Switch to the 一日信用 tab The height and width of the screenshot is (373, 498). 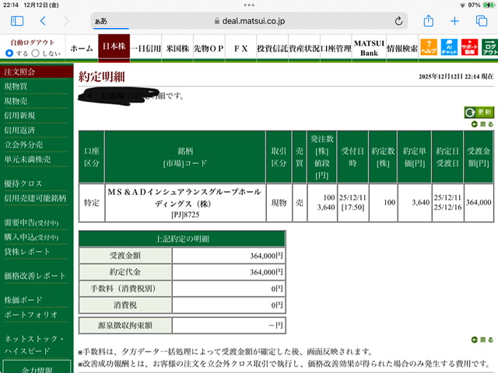click(x=146, y=48)
